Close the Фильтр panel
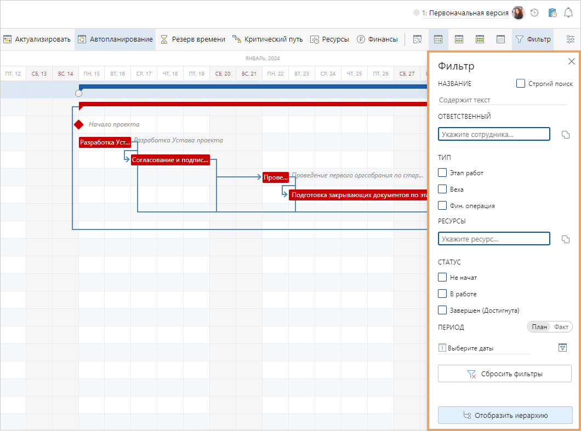 point(571,61)
